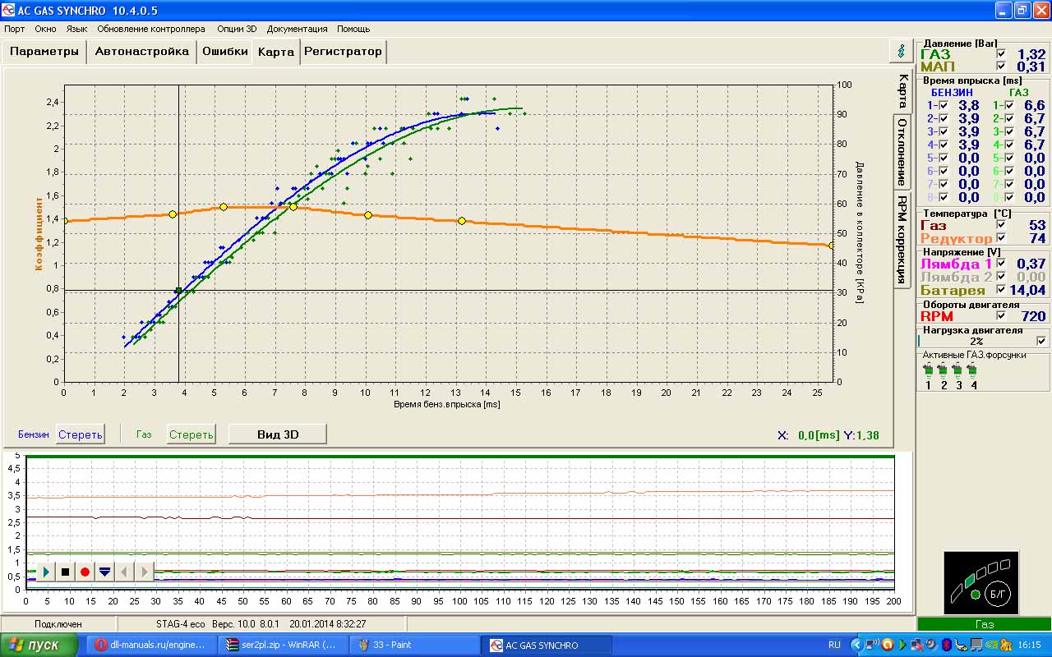Click the Bluetooth icon in the system tray
Viewport: 1052px width, 657px height.
click(947, 645)
